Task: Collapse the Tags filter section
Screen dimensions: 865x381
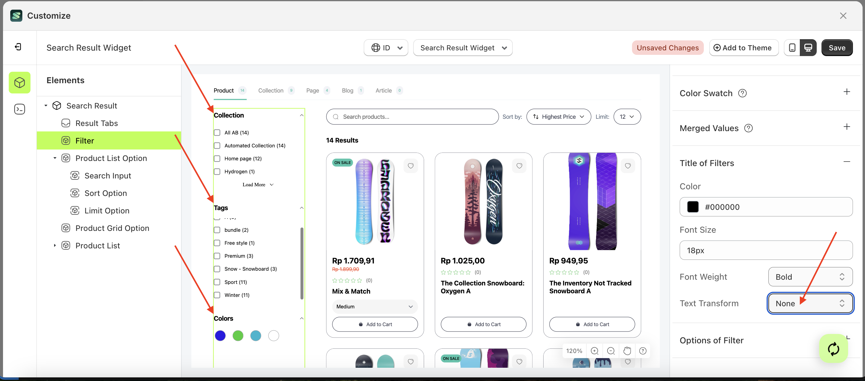Action: tap(301, 208)
